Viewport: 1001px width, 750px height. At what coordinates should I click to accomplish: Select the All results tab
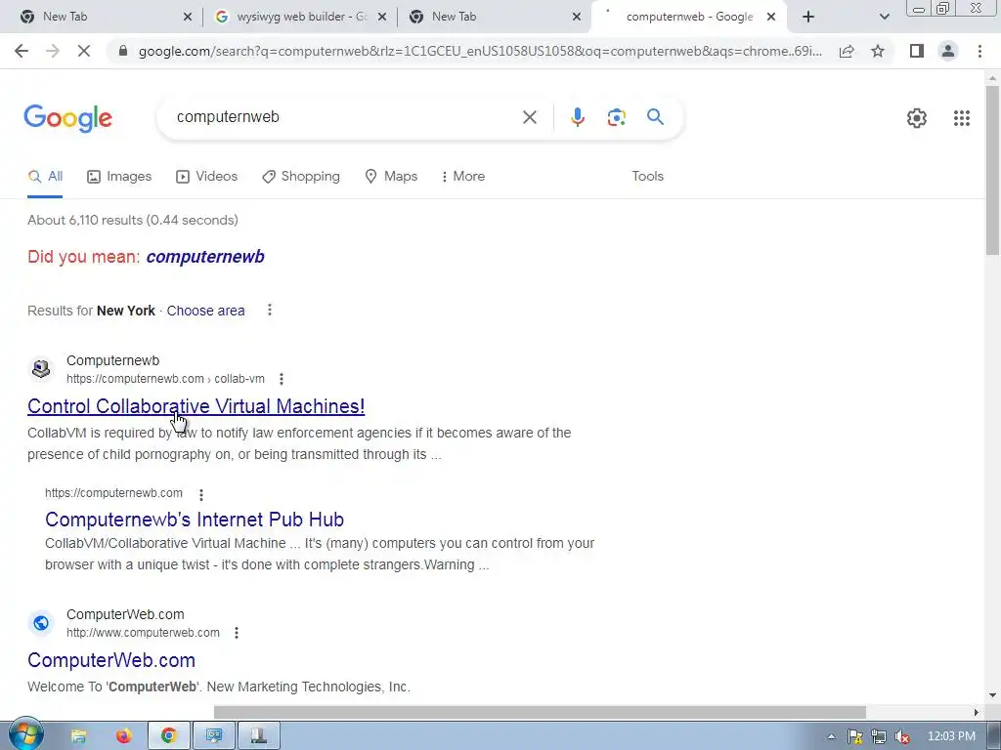(x=45, y=177)
